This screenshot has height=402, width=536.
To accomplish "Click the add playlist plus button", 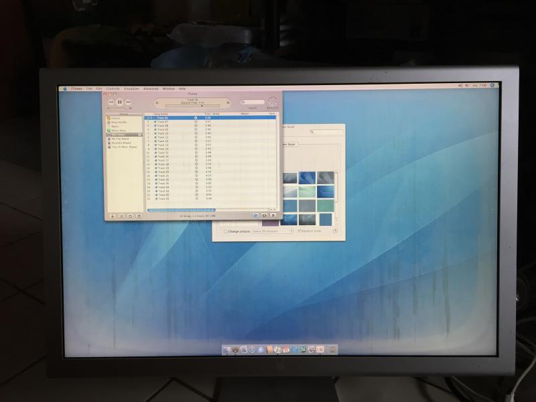I will point(112,216).
